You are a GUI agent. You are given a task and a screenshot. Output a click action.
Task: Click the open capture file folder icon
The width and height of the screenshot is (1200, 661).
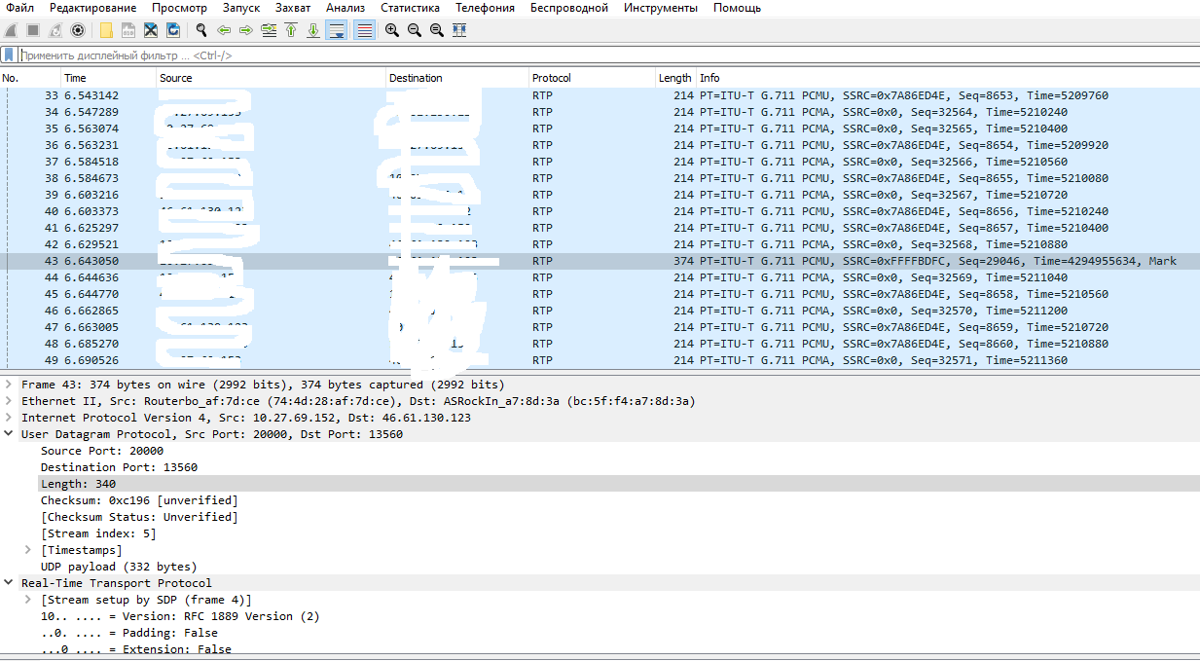(x=106, y=30)
